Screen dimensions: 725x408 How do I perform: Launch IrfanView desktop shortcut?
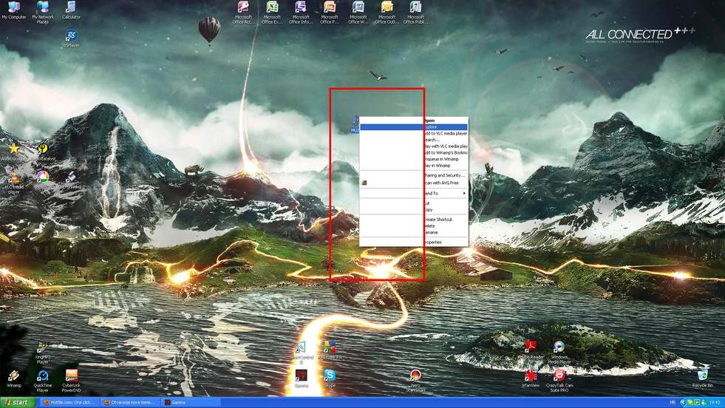coord(531,378)
